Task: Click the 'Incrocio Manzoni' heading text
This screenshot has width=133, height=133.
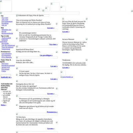Action: [68, 39]
